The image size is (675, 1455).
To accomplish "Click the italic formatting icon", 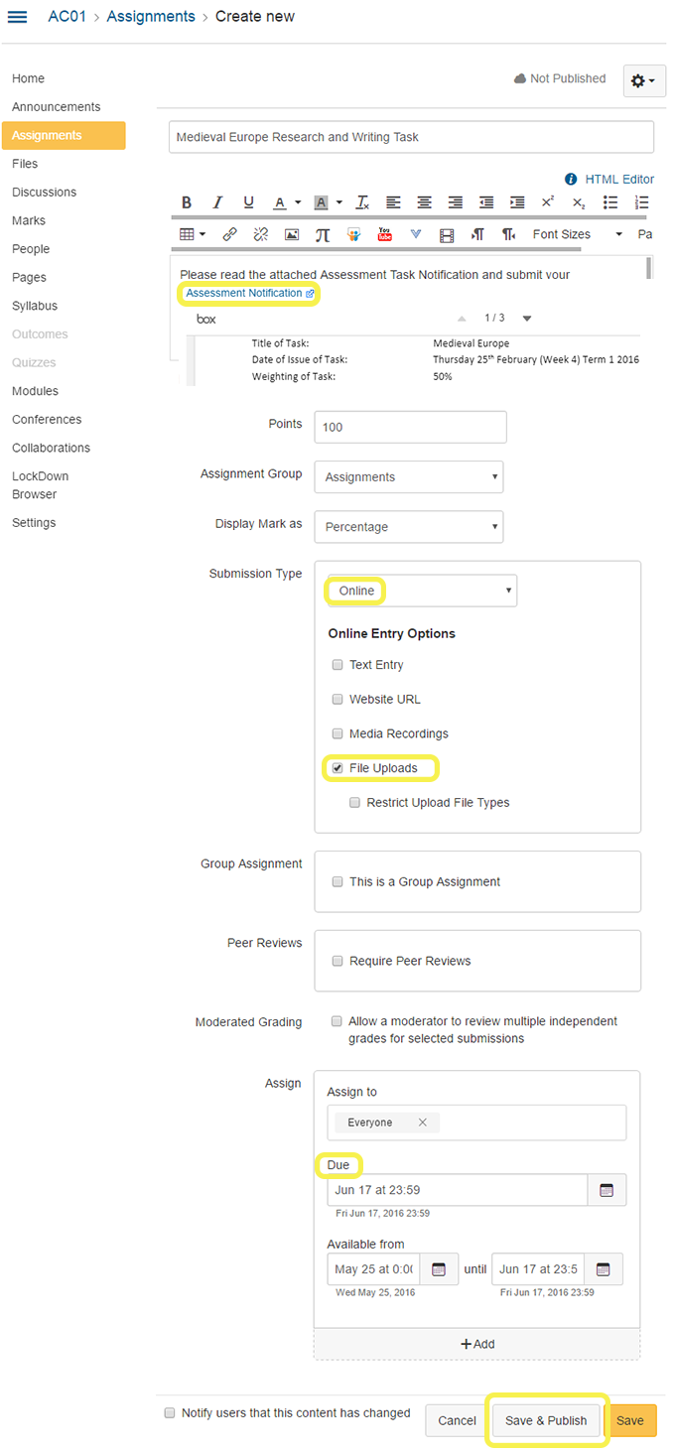I will (218, 202).
